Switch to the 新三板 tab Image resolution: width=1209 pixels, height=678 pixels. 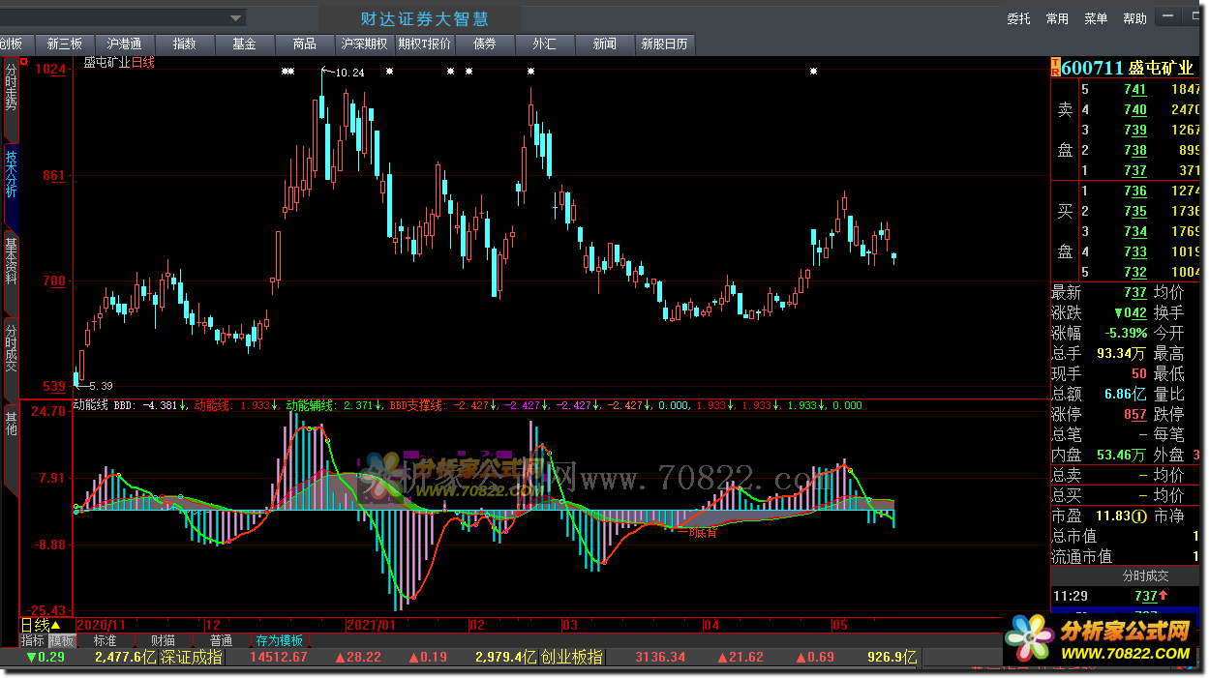click(65, 44)
